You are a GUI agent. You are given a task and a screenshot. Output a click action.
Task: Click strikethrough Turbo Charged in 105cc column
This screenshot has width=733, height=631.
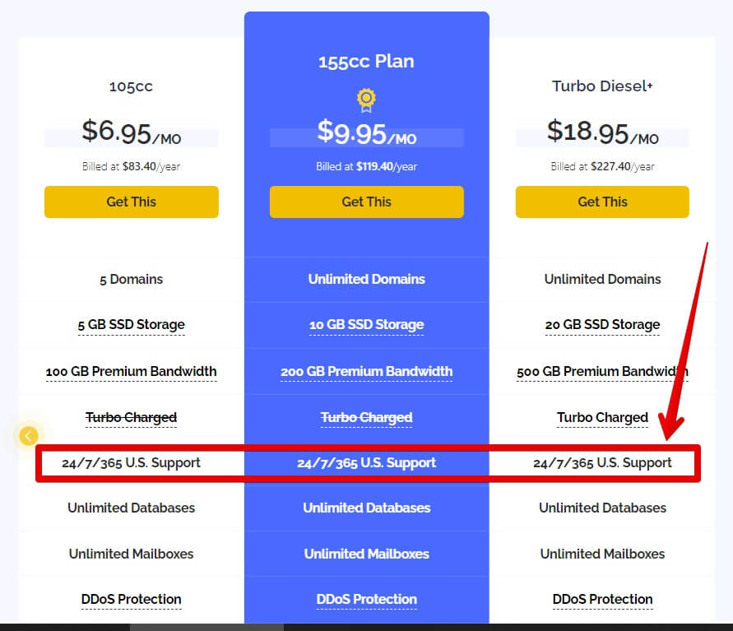(x=132, y=417)
